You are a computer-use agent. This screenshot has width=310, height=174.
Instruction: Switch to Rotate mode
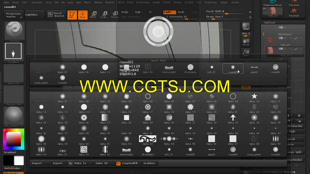(114, 15)
